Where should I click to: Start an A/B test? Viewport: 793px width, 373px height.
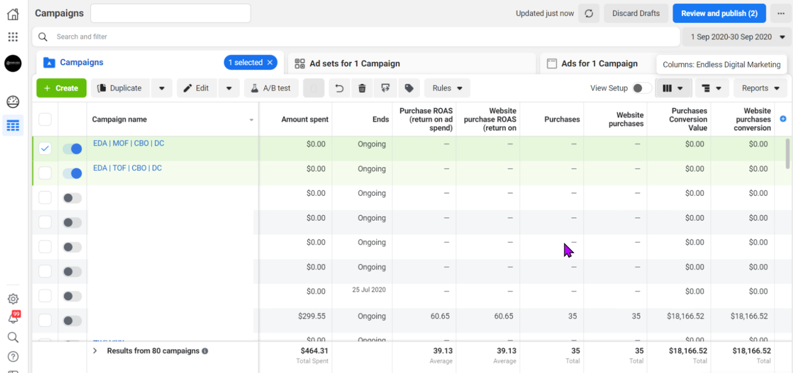click(x=271, y=88)
